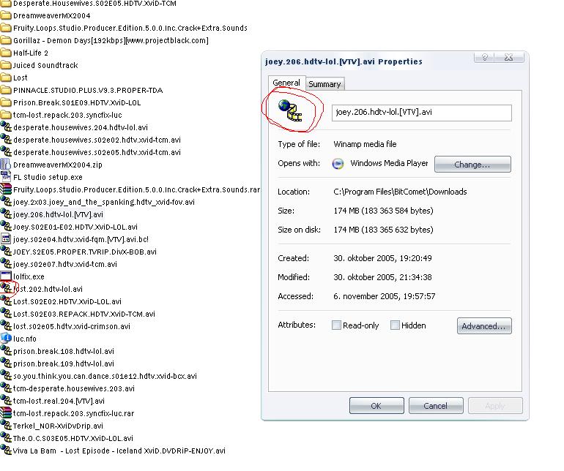
Task: Cancel the Properties dialog
Action: 436,406
